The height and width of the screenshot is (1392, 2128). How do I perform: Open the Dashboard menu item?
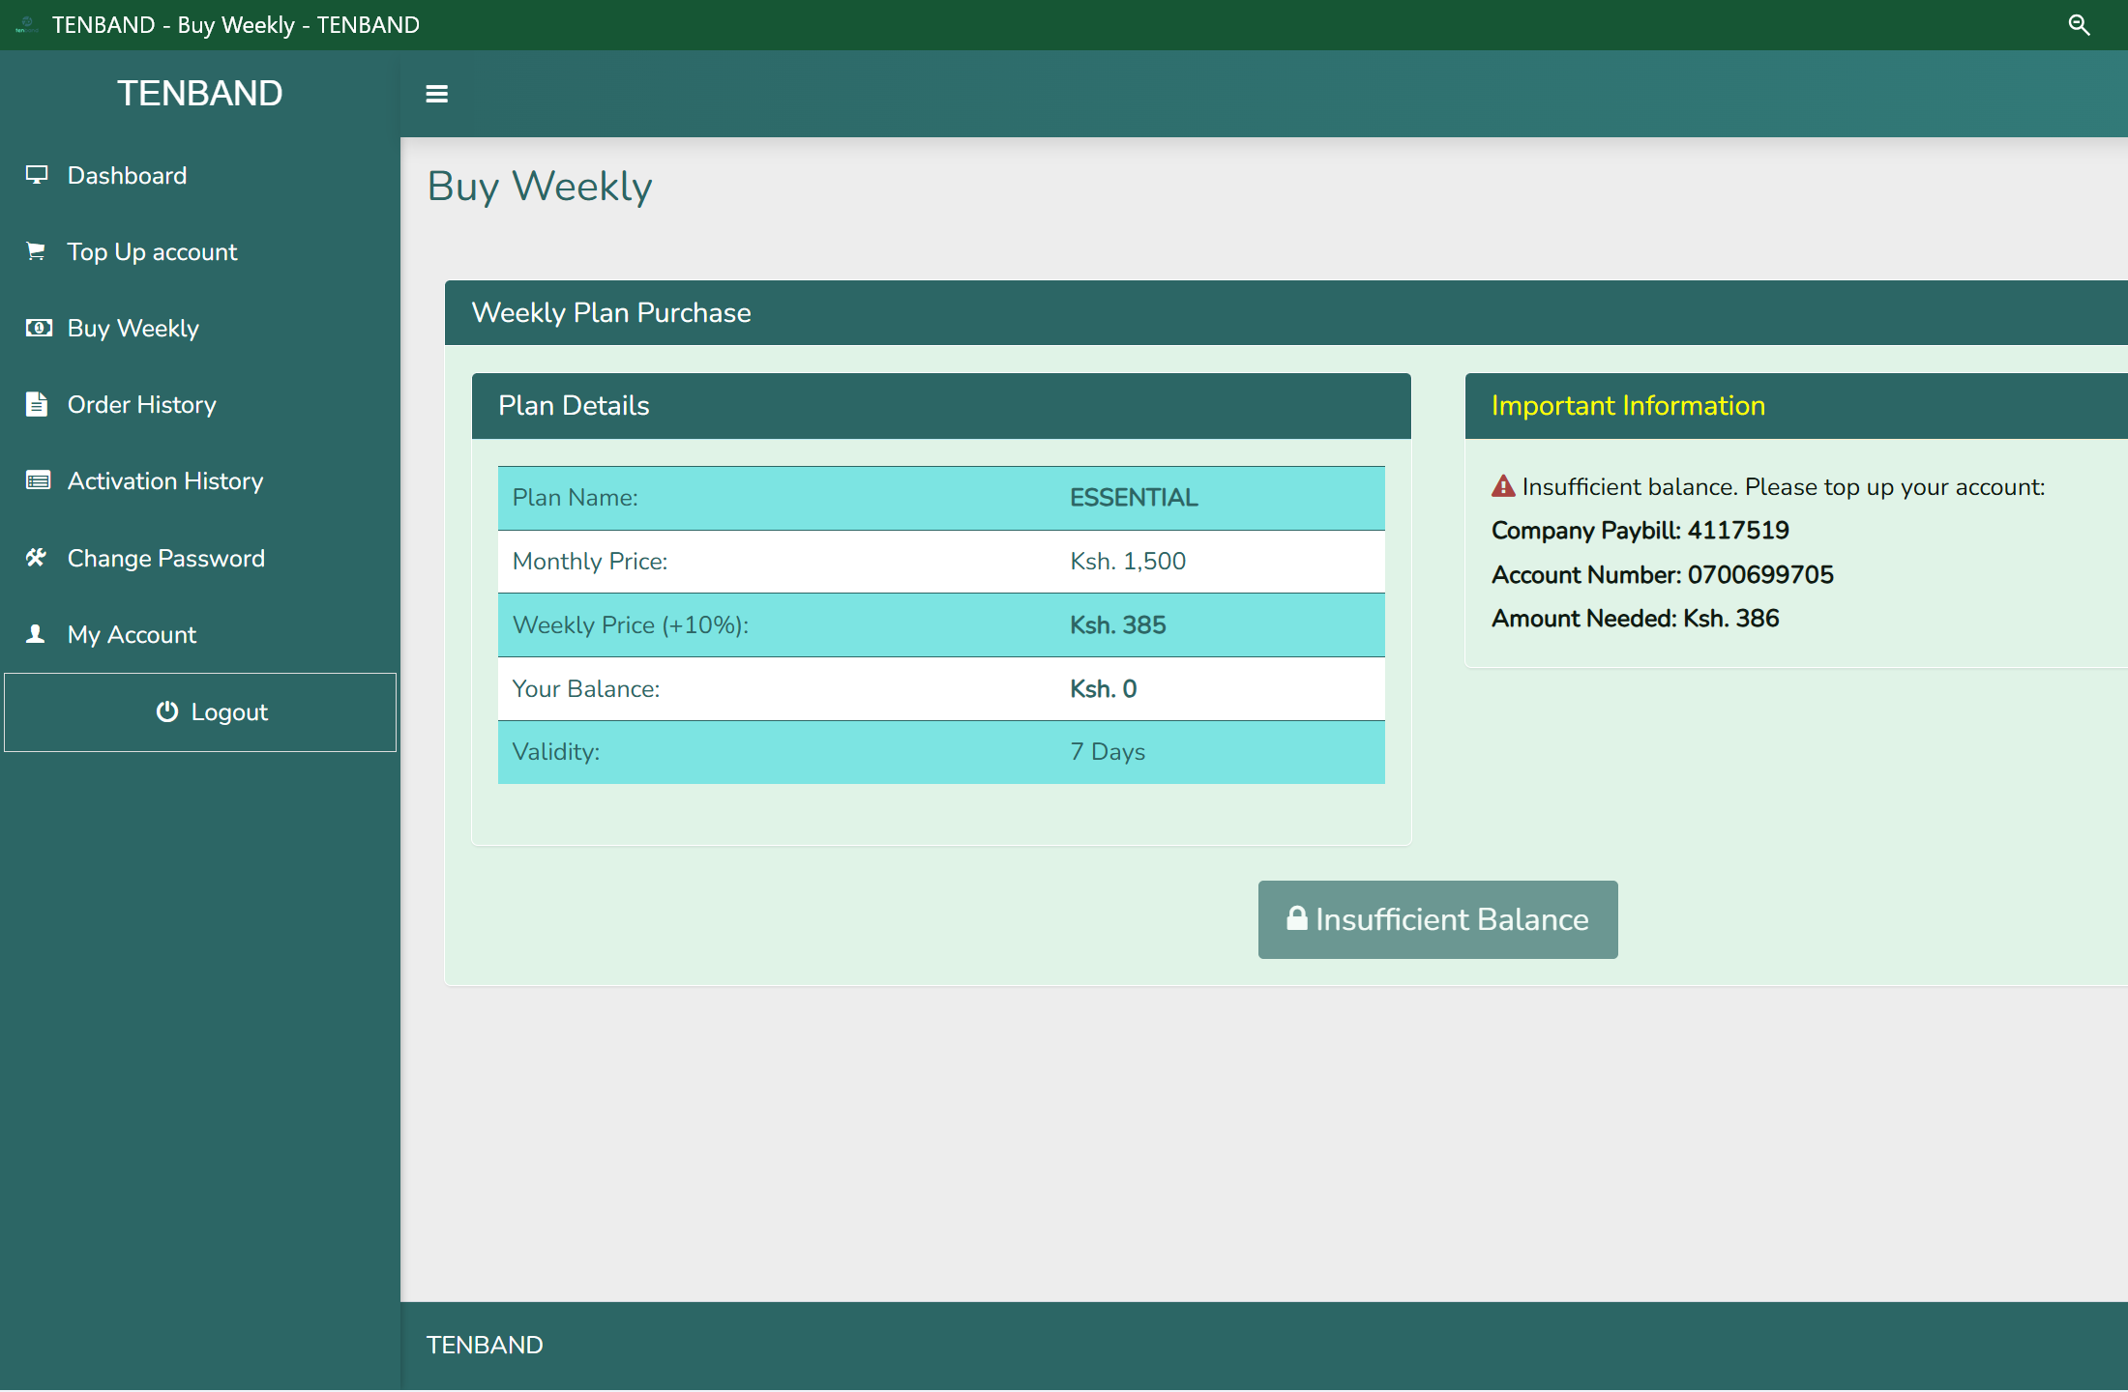point(127,176)
